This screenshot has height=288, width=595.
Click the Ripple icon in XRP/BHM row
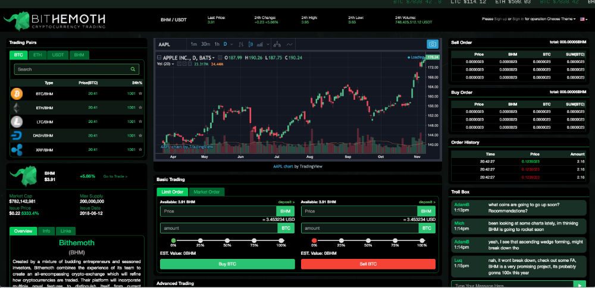(x=17, y=150)
